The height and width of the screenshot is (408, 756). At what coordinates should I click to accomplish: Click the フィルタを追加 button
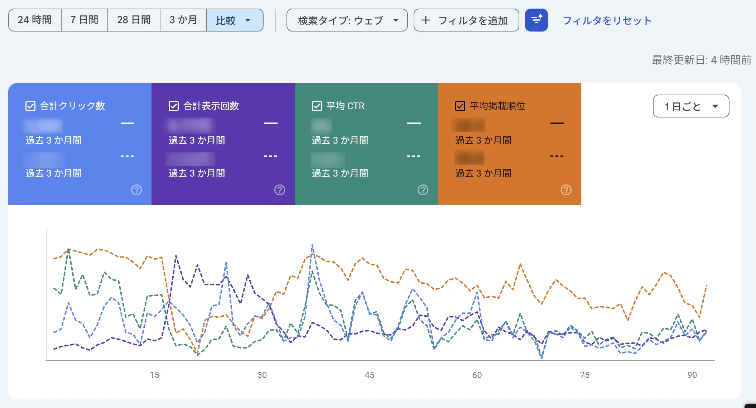(466, 20)
